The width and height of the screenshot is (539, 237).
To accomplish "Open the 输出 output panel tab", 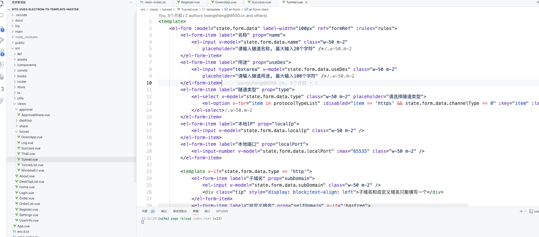I will (x=164, y=211).
